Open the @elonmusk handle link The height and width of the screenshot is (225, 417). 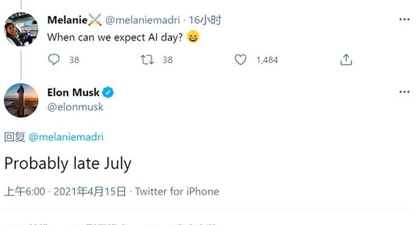(75, 106)
